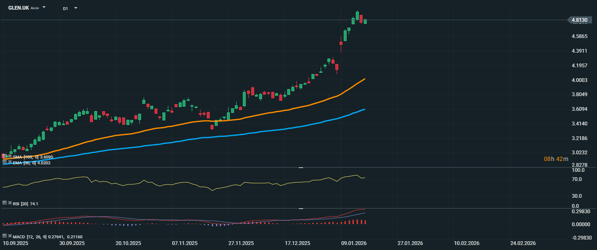Screen dimensions: 597x250
Task: Grab the RSI panel resize handle
Action: click(x=301, y=168)
